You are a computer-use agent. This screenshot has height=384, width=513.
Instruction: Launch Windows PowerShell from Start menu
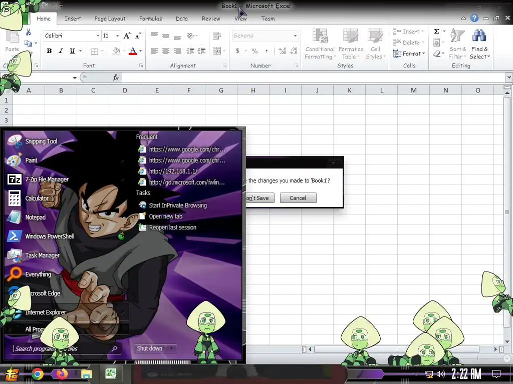41,236
